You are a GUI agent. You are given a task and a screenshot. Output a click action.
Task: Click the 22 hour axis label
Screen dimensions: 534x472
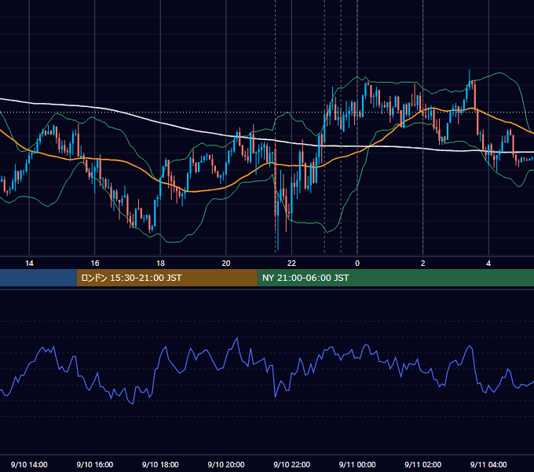tap(291, 264)
